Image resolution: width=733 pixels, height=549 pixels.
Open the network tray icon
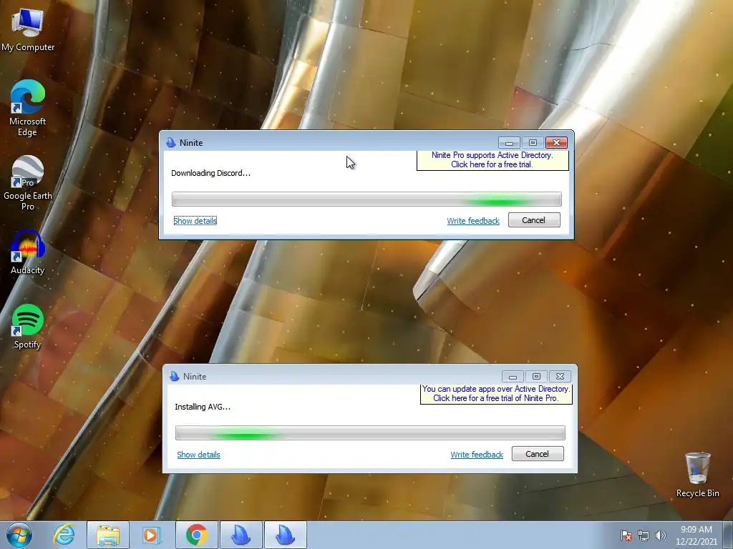pyautogui.click(x=644, y=535)
